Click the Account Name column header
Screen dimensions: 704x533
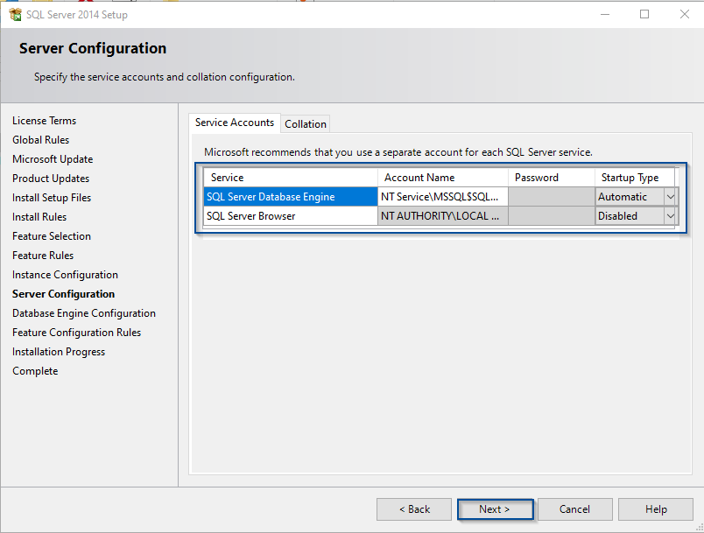point(443,177)
